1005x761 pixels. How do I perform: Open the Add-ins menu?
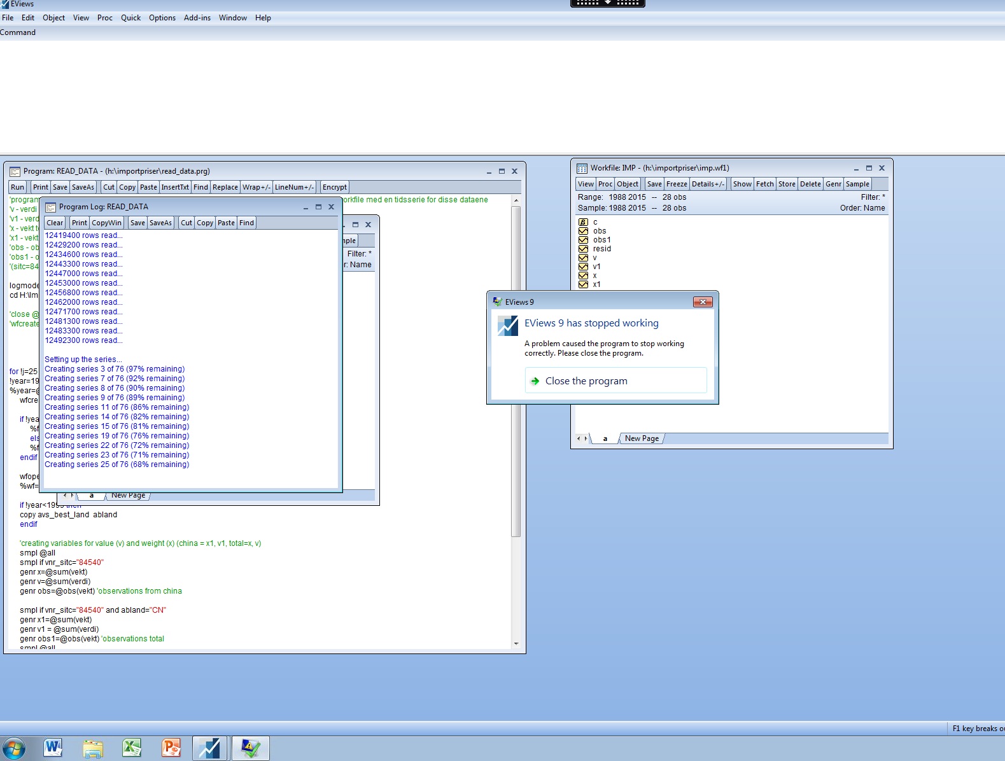click(197, 18)
